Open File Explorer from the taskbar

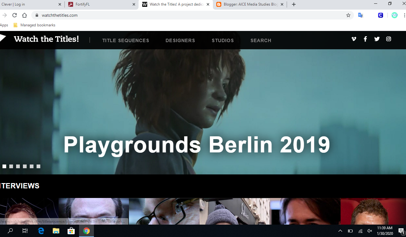tap(56, 231)
